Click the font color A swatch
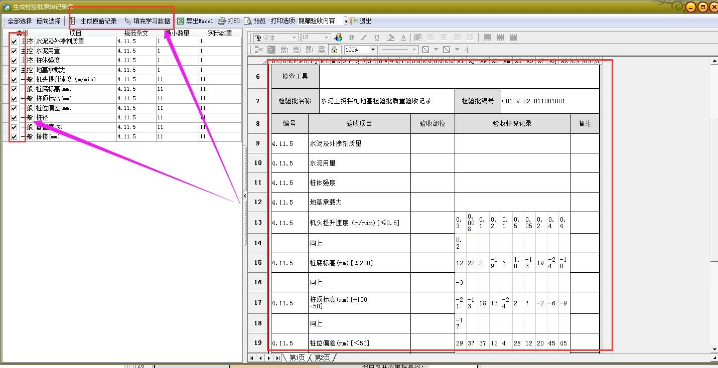The width and height of the screenshot is (718, 368). [403, 38]
